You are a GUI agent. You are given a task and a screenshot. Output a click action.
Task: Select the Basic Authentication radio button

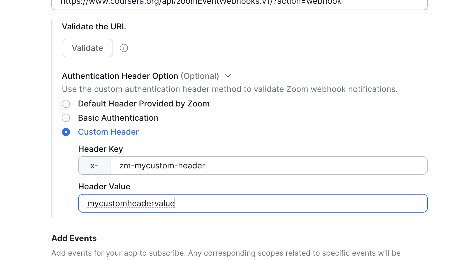[66, 118]
